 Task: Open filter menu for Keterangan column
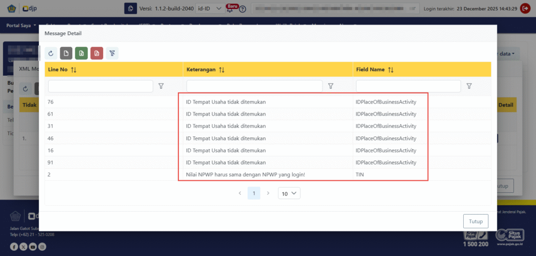point(331,86)
